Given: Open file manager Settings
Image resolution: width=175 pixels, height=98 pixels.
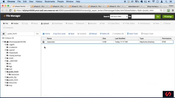Looking at the screenshot, I should point(168,17).
